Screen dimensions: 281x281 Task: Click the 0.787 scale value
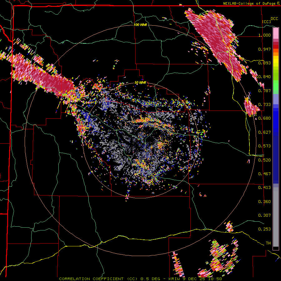[264, 91]
